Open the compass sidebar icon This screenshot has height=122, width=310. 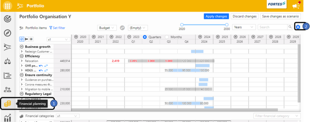[x=8, y=33]
